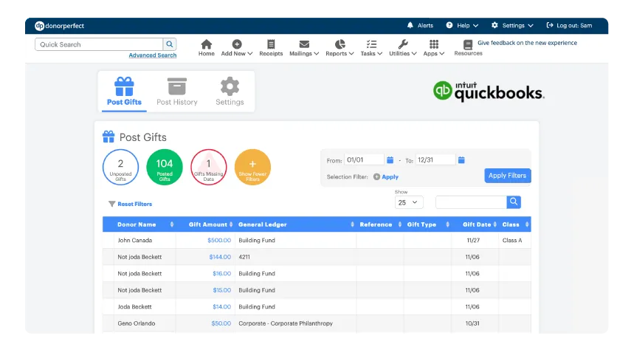Expand the Apps dropdown arrow

[442, 54]
